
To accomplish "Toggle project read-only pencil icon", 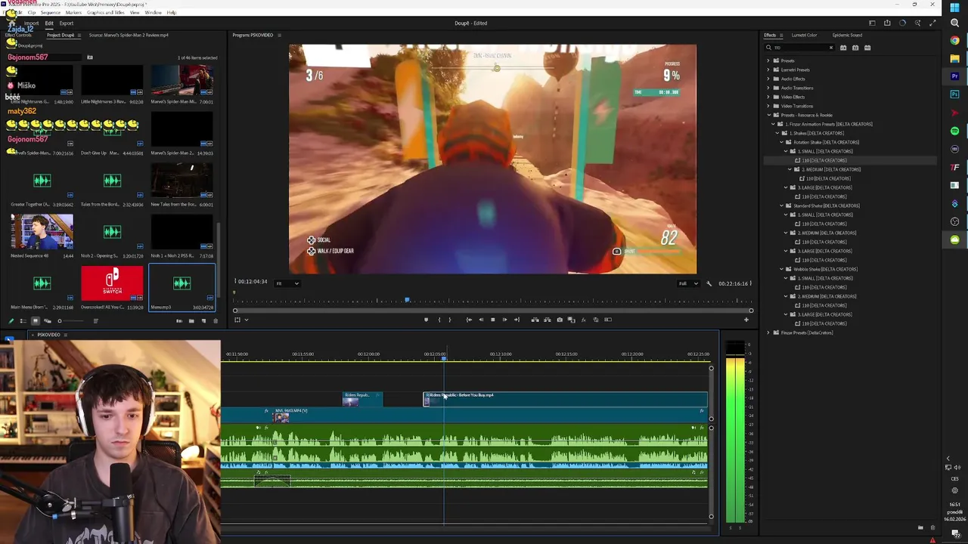I will [x=11, y=321].
